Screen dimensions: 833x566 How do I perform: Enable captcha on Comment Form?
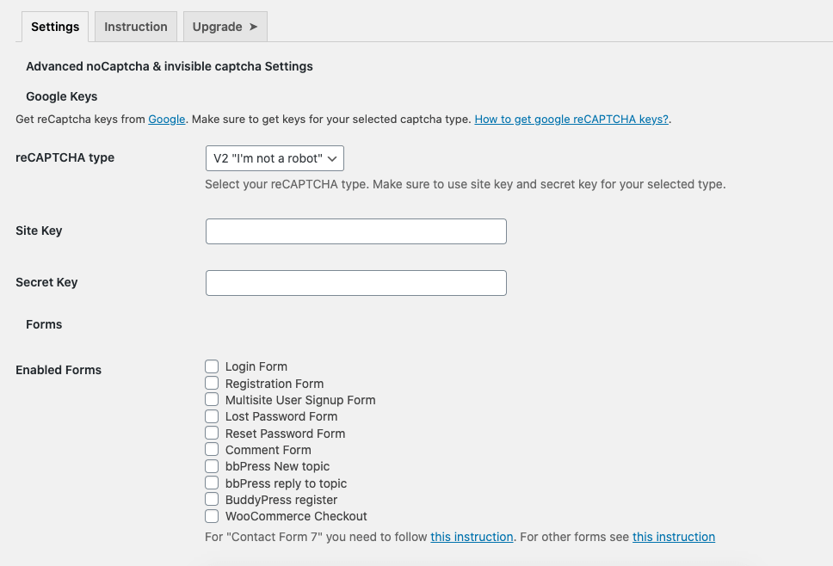[x=212, y=449]
